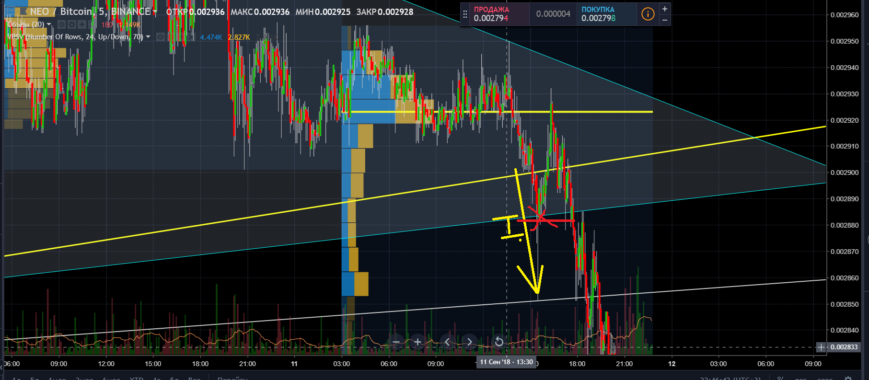The width and height of the screenshot is (869, 380).
Task: Click the Объём value 1.149K
Action: click(x=129, y=24)
